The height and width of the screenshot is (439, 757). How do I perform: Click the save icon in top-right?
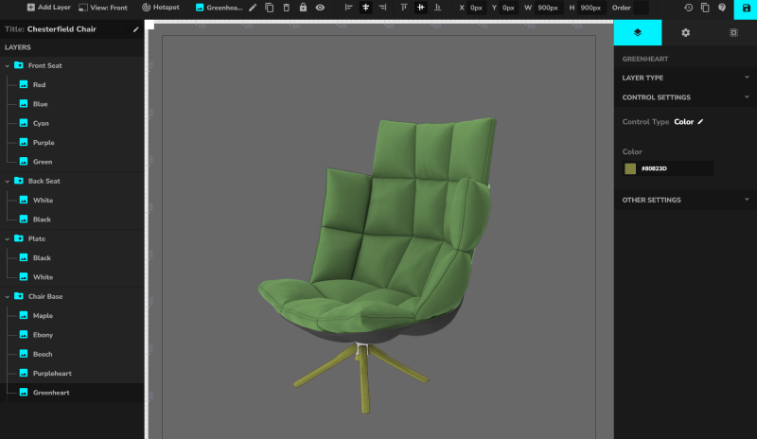coord(746,8)
